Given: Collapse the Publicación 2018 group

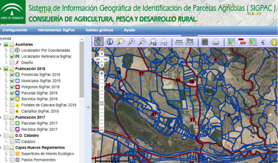Looking at the screenshot, I should [1, 68].
